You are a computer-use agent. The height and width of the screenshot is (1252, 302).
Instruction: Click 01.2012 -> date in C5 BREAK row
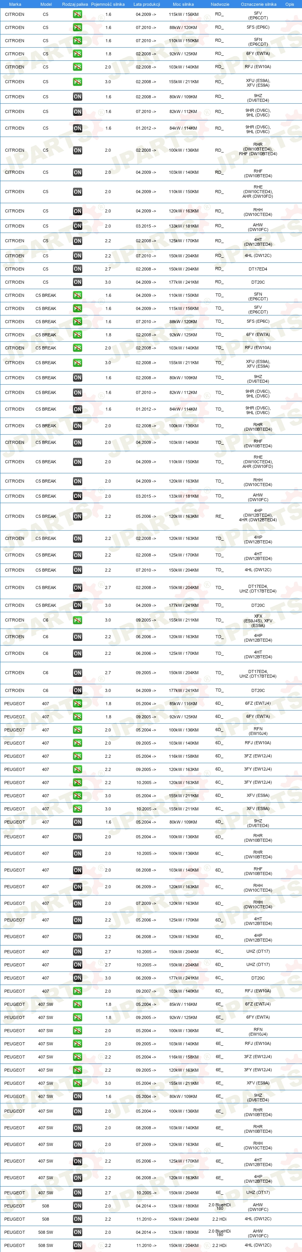146,409
